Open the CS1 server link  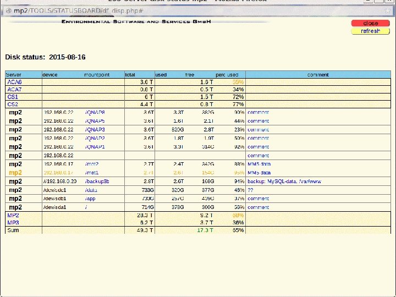(x=13, y=97)
